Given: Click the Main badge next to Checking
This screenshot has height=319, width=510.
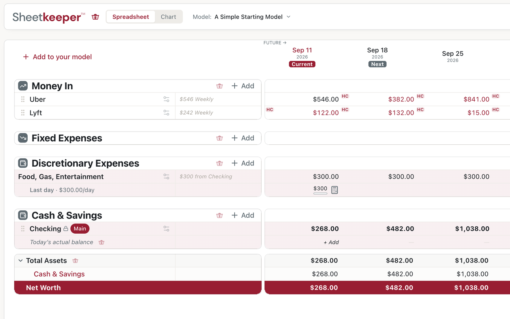Looking at the screenshot, I should pos(80,229).
